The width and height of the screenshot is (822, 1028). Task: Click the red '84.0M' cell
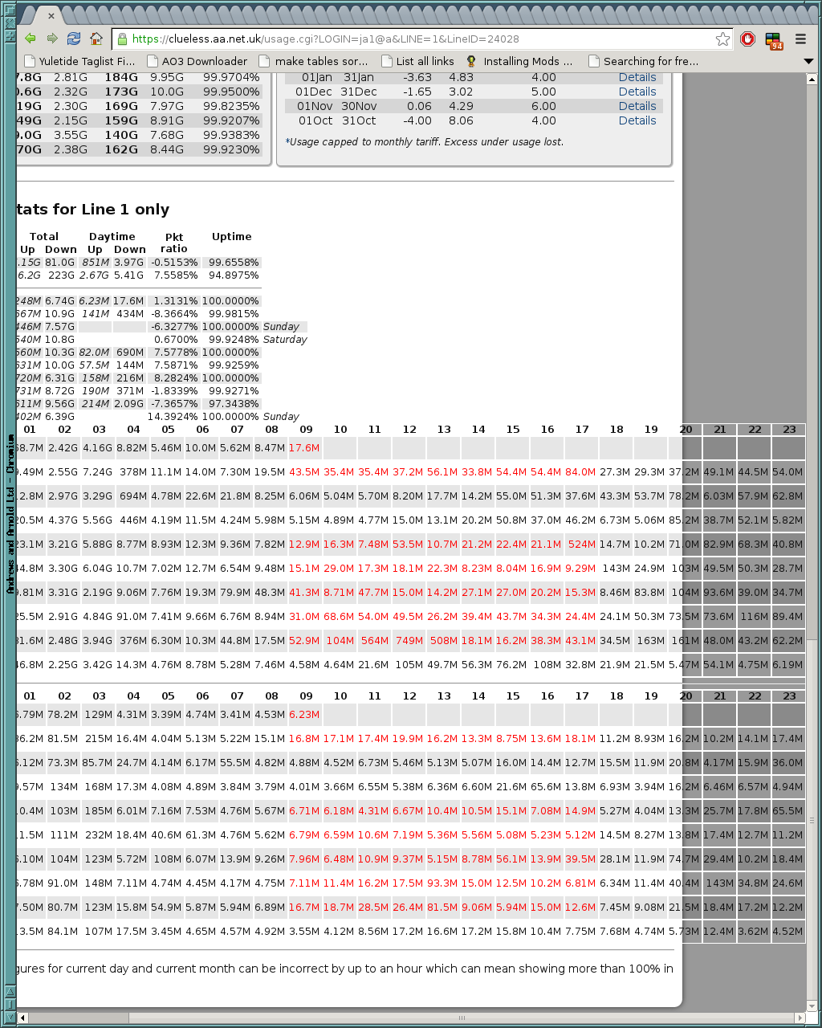pyautogui.click(x=580, y=472)
